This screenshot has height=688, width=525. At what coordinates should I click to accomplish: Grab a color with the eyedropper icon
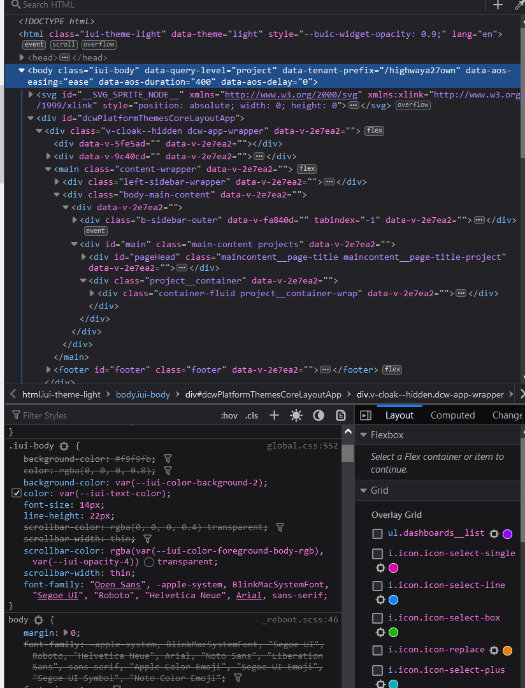[520, 5]
